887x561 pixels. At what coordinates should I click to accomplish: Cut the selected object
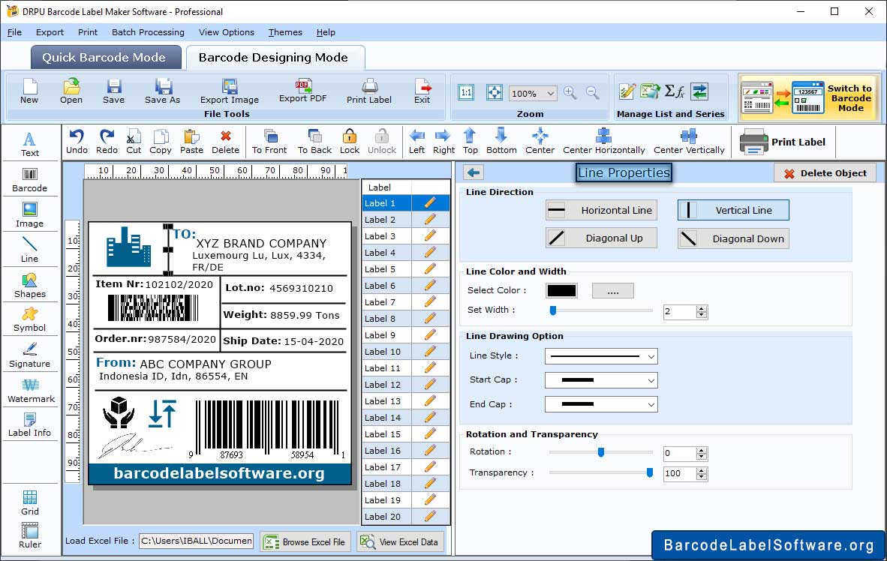tap(134, 142)
